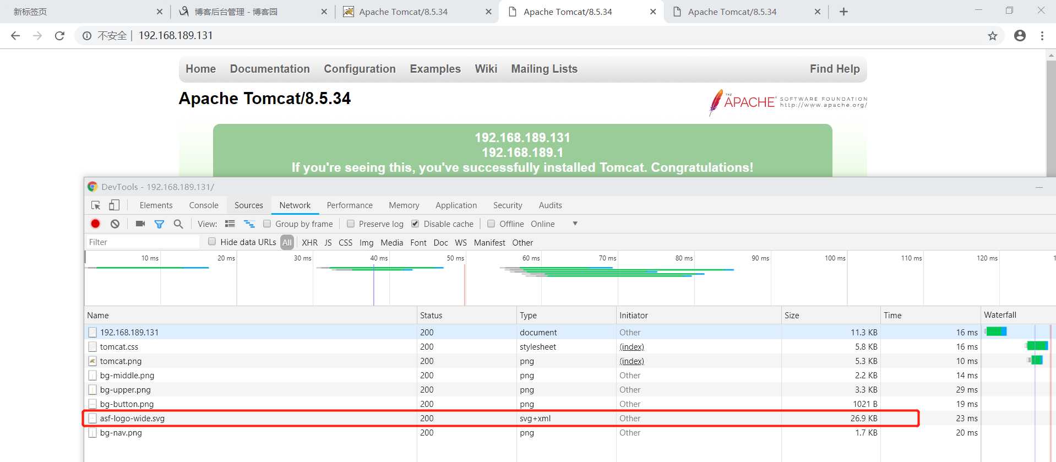Switch to large request rows view
This screenshot has width=1056, height=462.
[x=230, y=224]
